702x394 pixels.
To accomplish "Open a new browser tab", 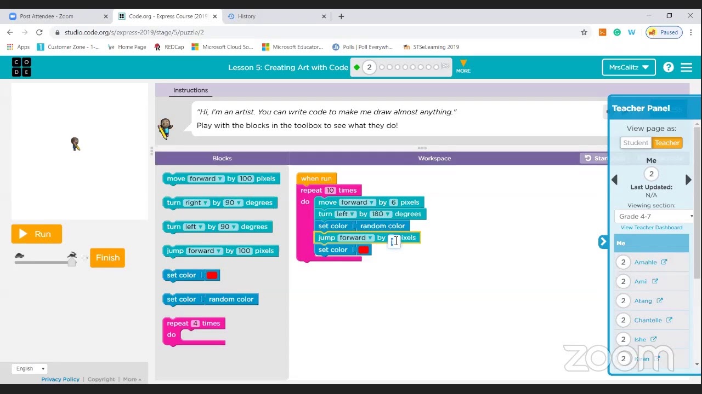I will (x=341, y=16).
